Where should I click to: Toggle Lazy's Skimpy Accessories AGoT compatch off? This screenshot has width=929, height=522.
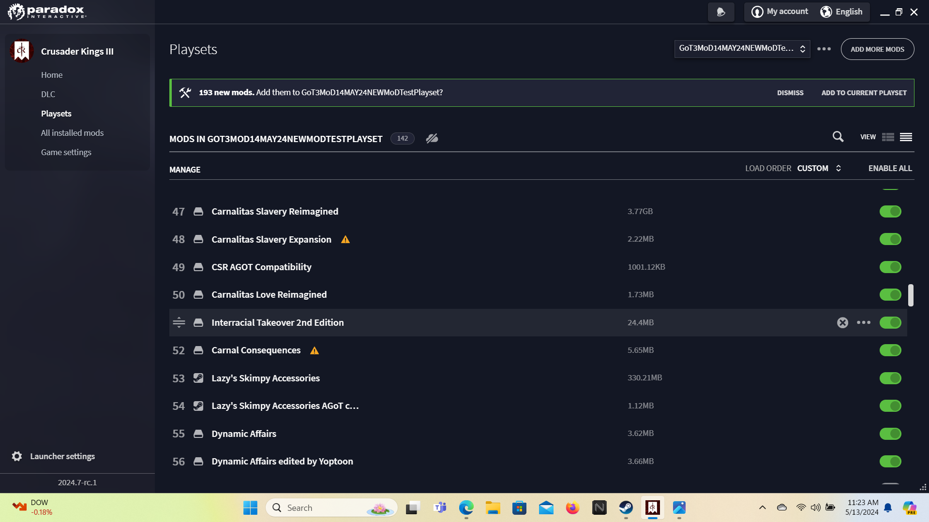(890, 406)
